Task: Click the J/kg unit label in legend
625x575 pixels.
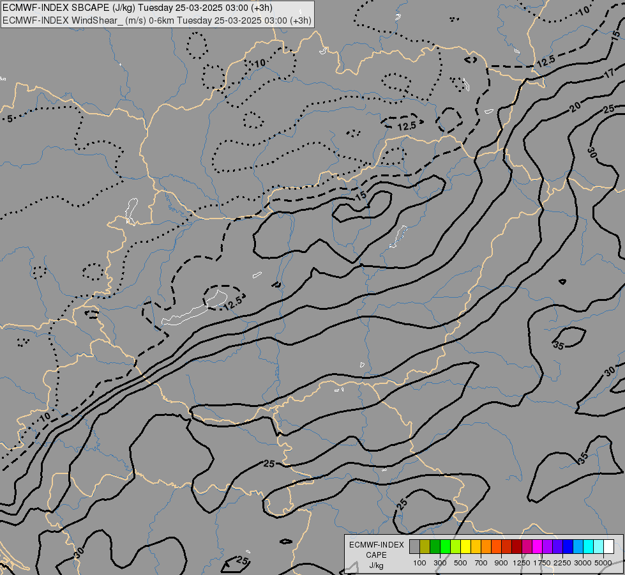Action: (376, 565)
